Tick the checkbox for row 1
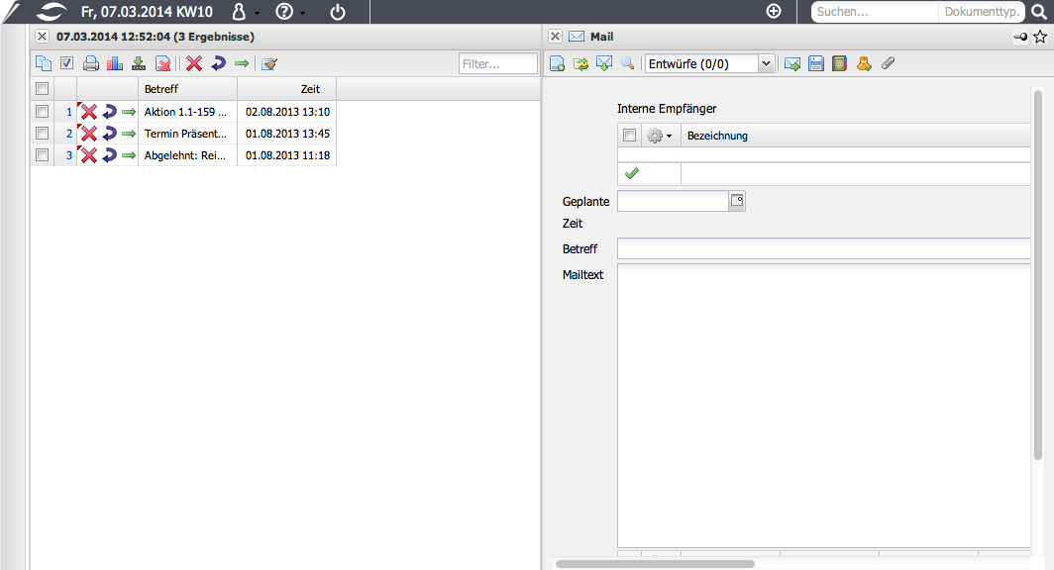 (42, 112)
